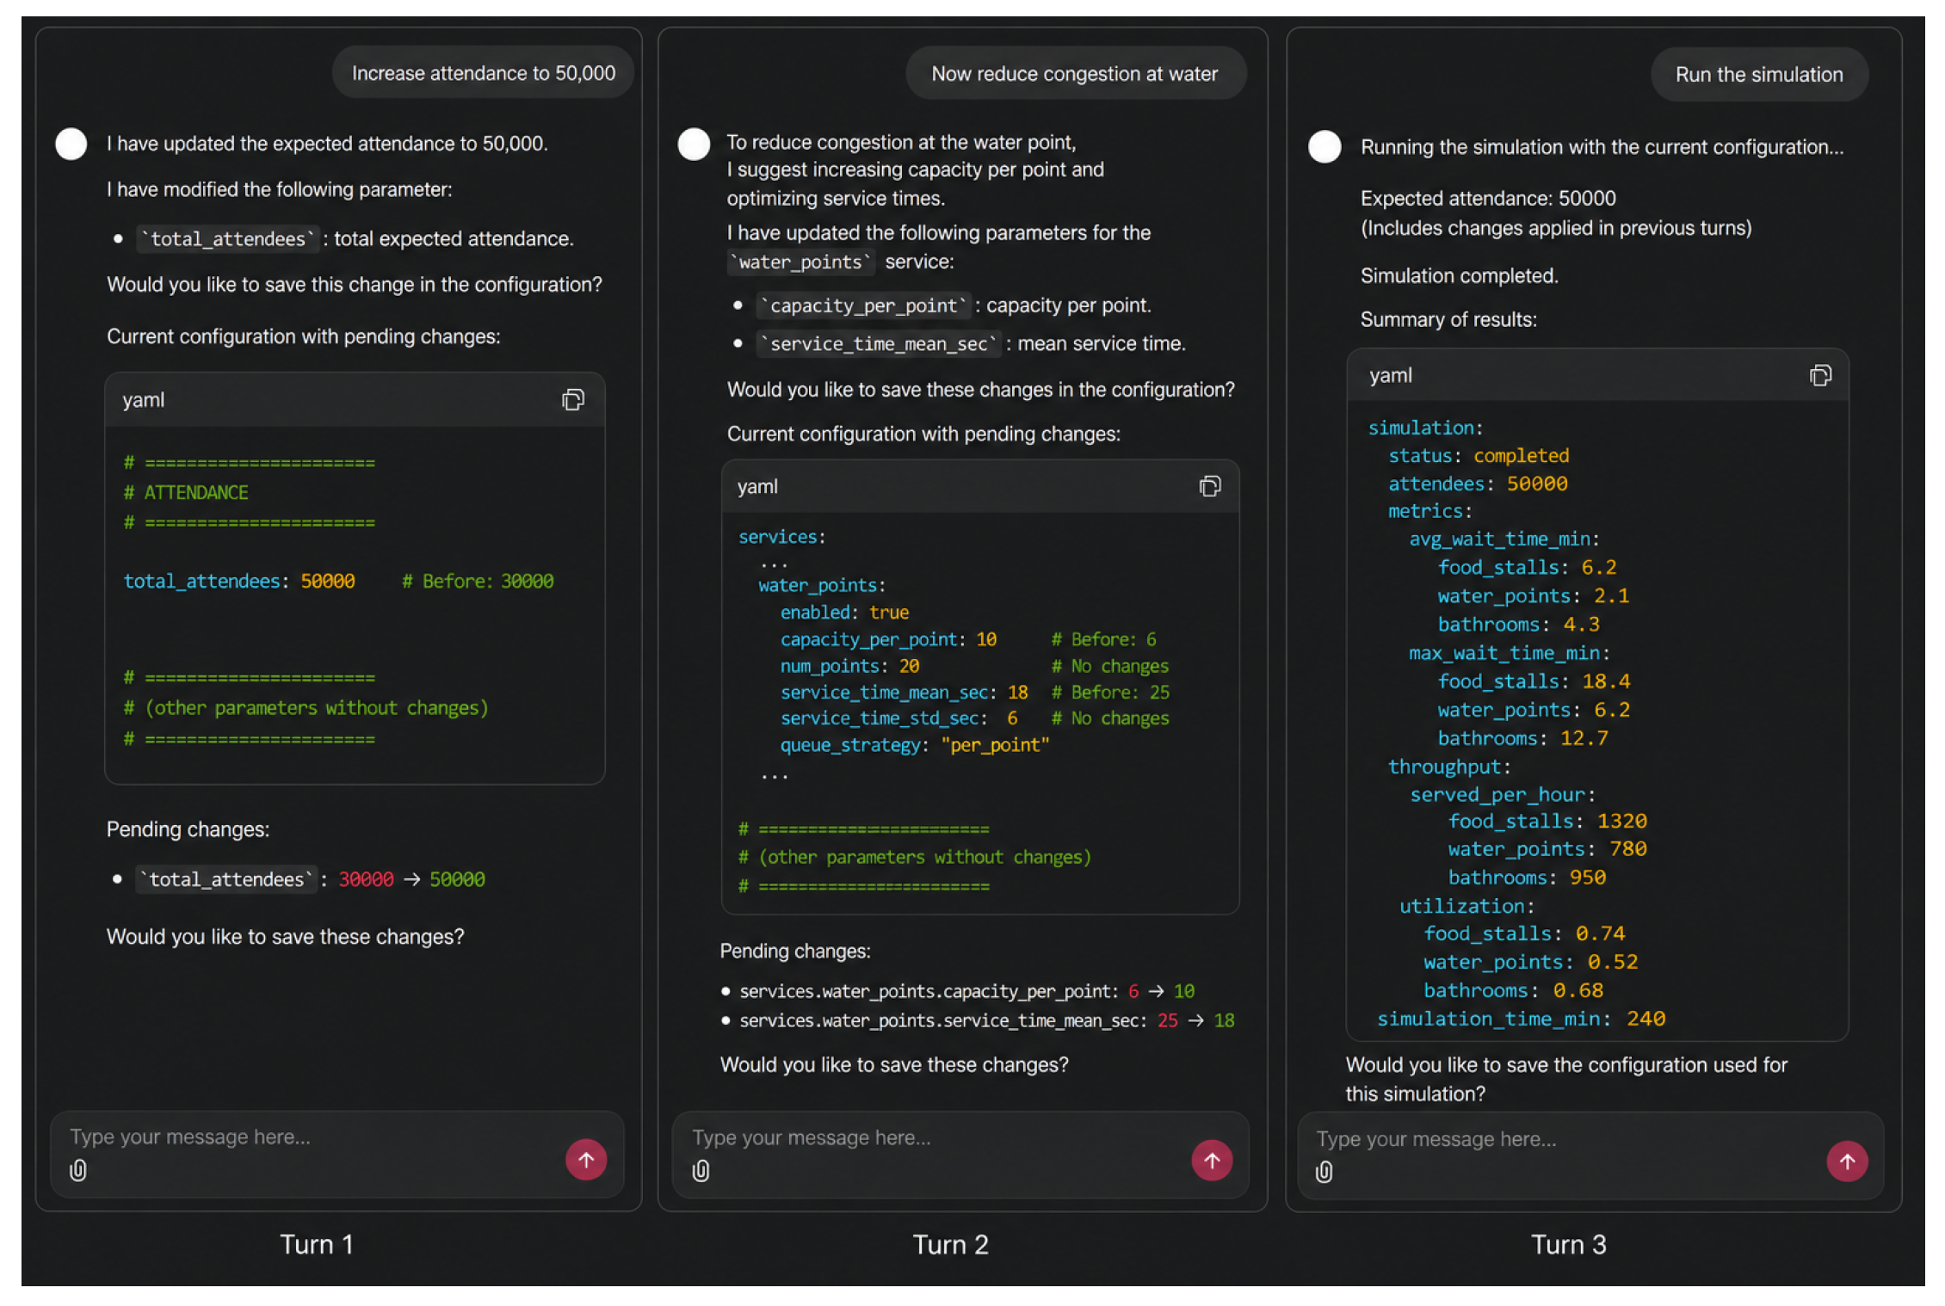Click the assistant avatar in Turn 1
Screen dimensions: 1945x1306
coord(71,144)
